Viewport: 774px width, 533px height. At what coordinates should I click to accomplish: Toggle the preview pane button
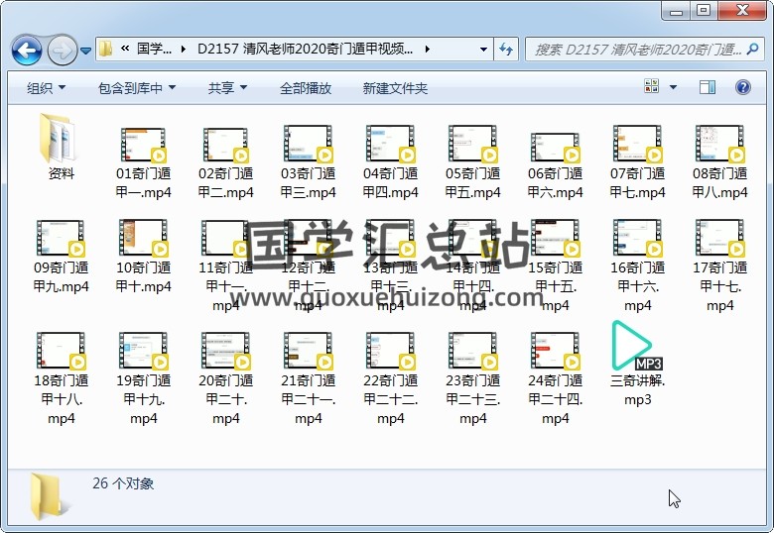tap(708, 88)
